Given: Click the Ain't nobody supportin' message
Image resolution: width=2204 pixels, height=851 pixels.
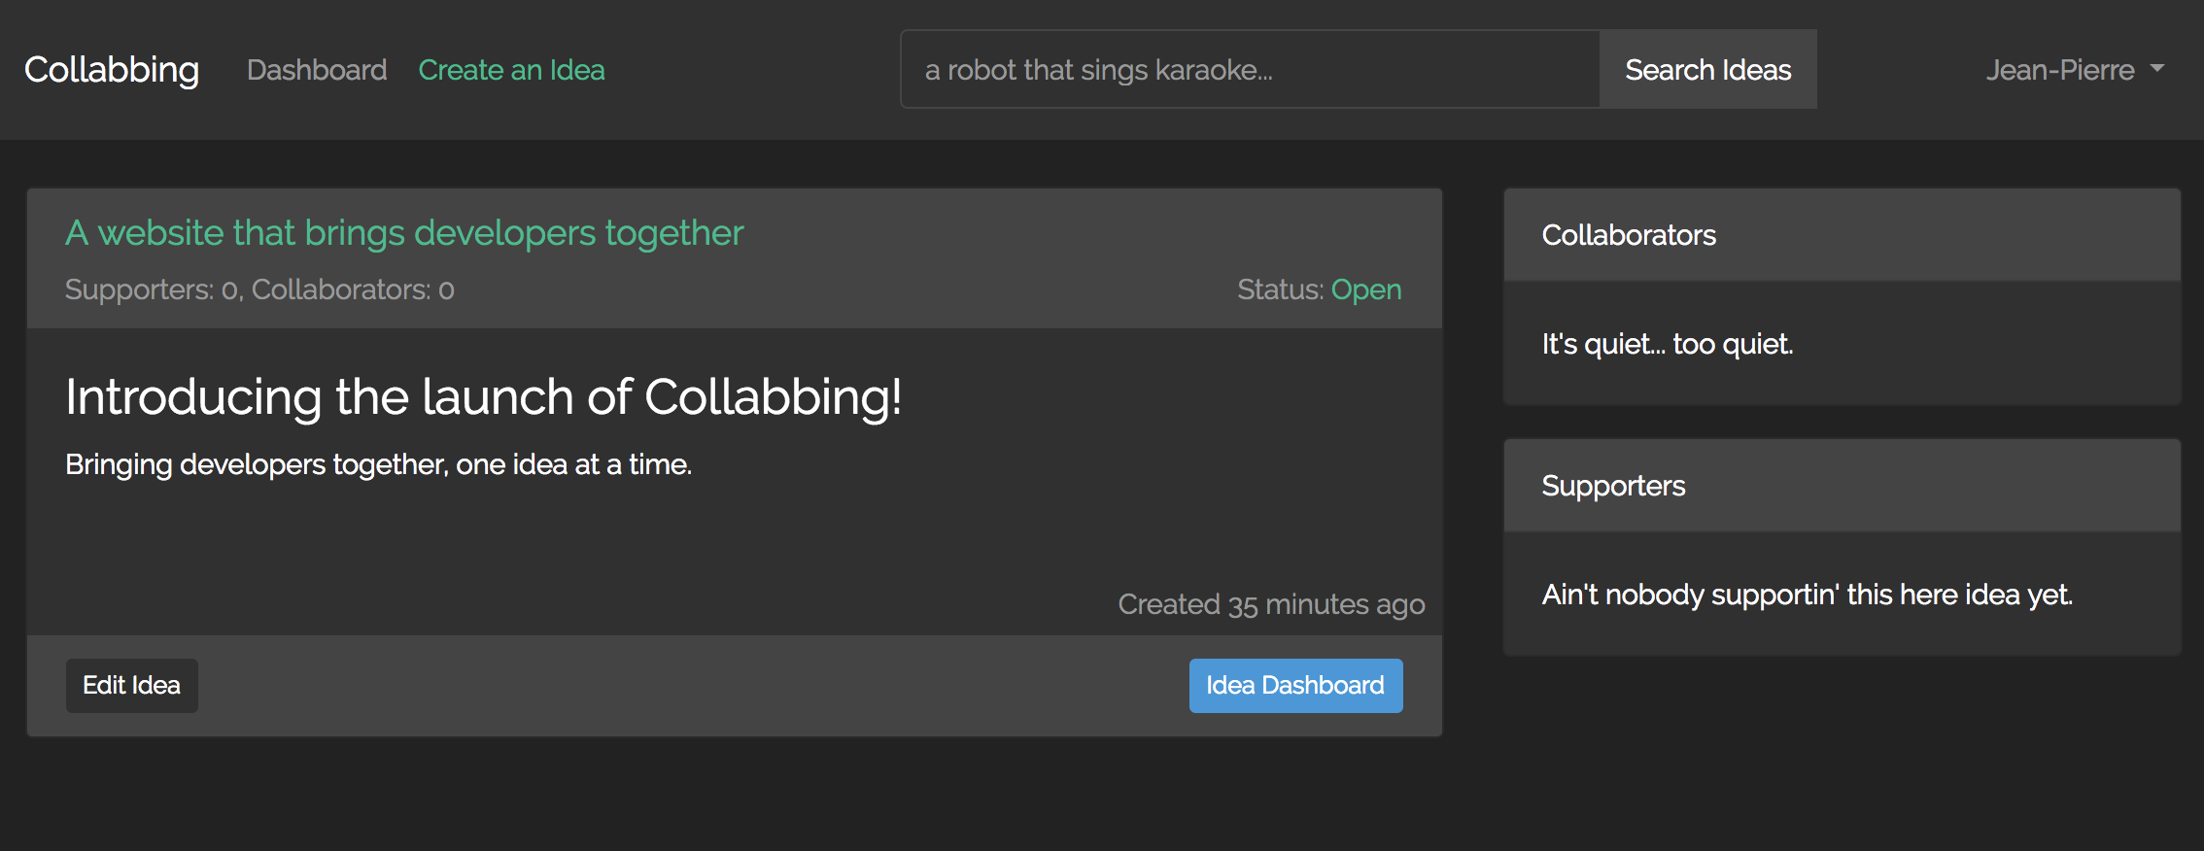Looking at the screenshot, I should pyautogui.click(x=1808, y=595).
